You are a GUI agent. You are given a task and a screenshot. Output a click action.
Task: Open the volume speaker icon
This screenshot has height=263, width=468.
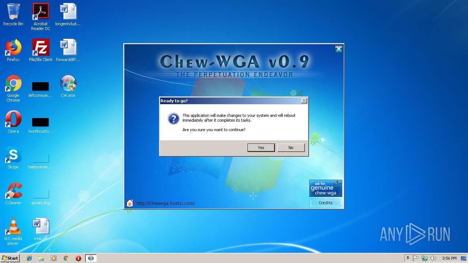[433, 258]
